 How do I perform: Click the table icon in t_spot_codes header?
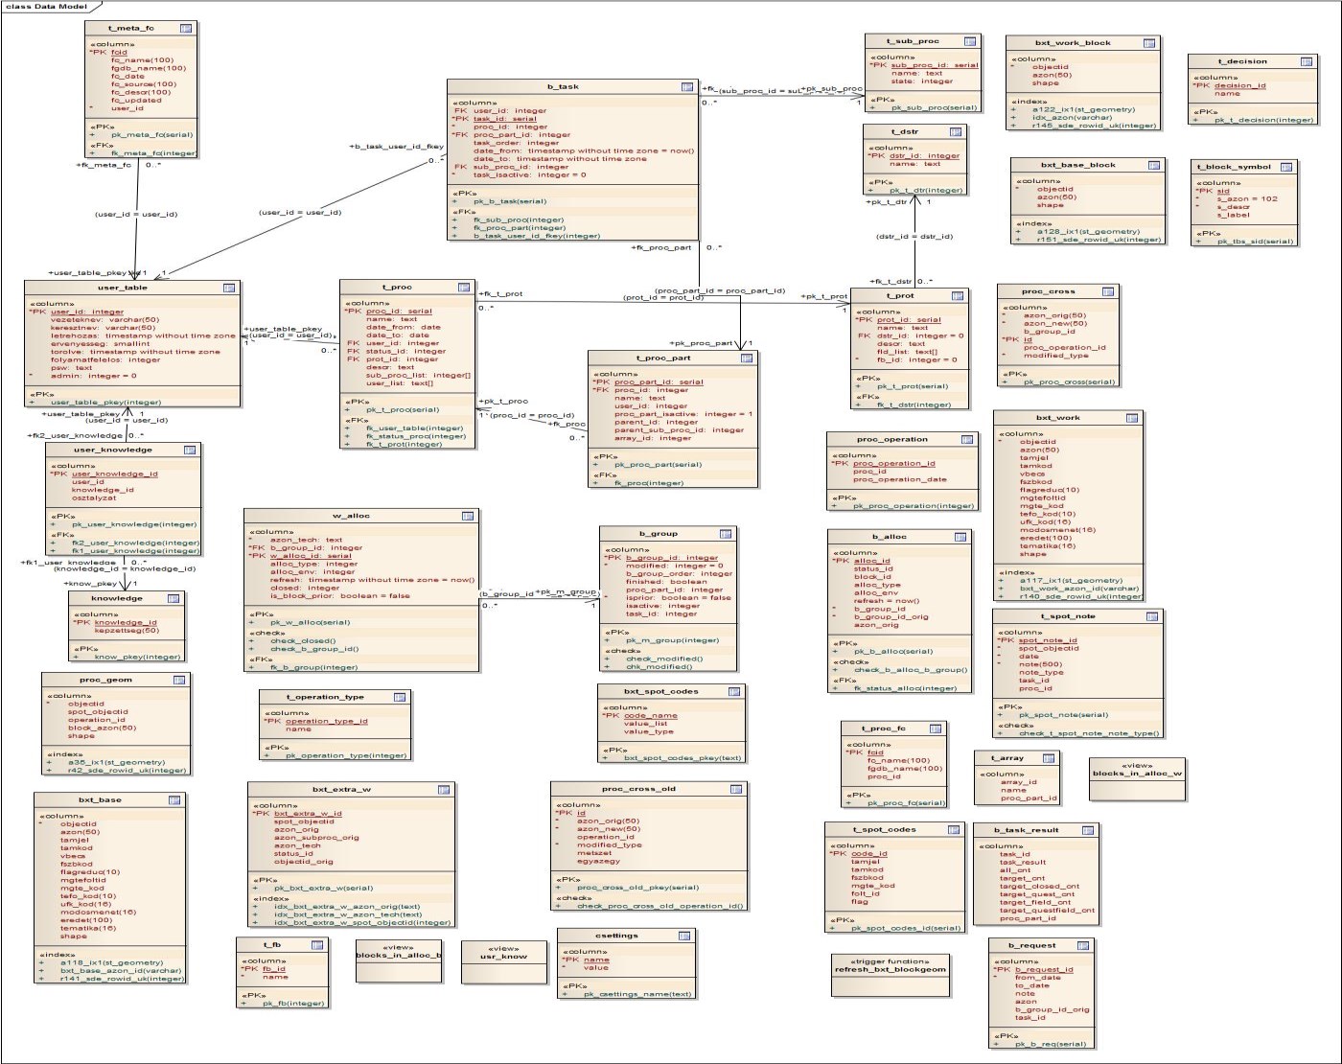(x=954, y=830)
